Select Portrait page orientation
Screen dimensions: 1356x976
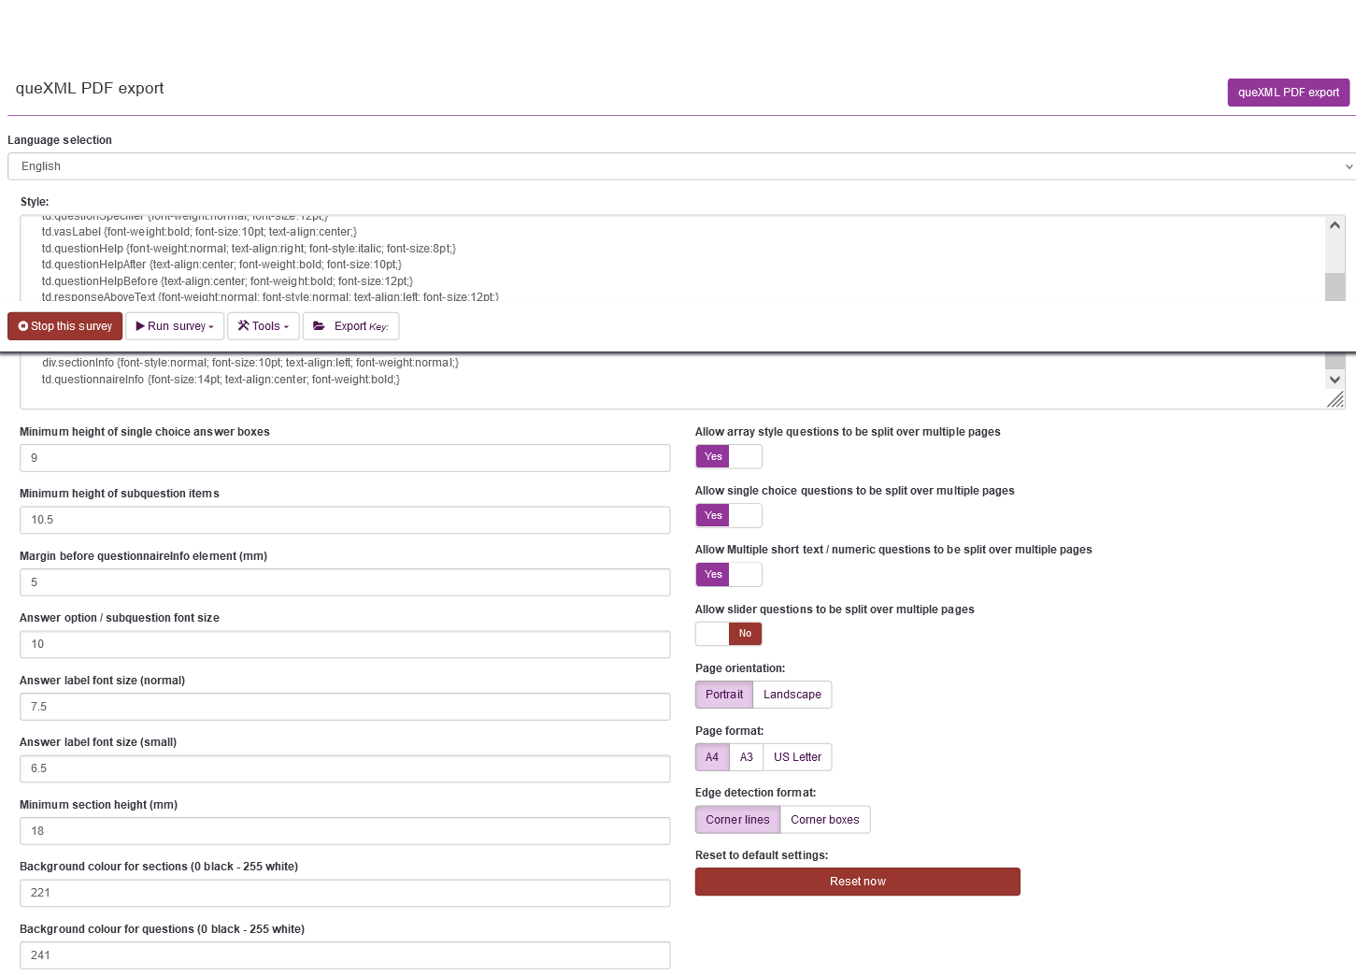(724, 695)
